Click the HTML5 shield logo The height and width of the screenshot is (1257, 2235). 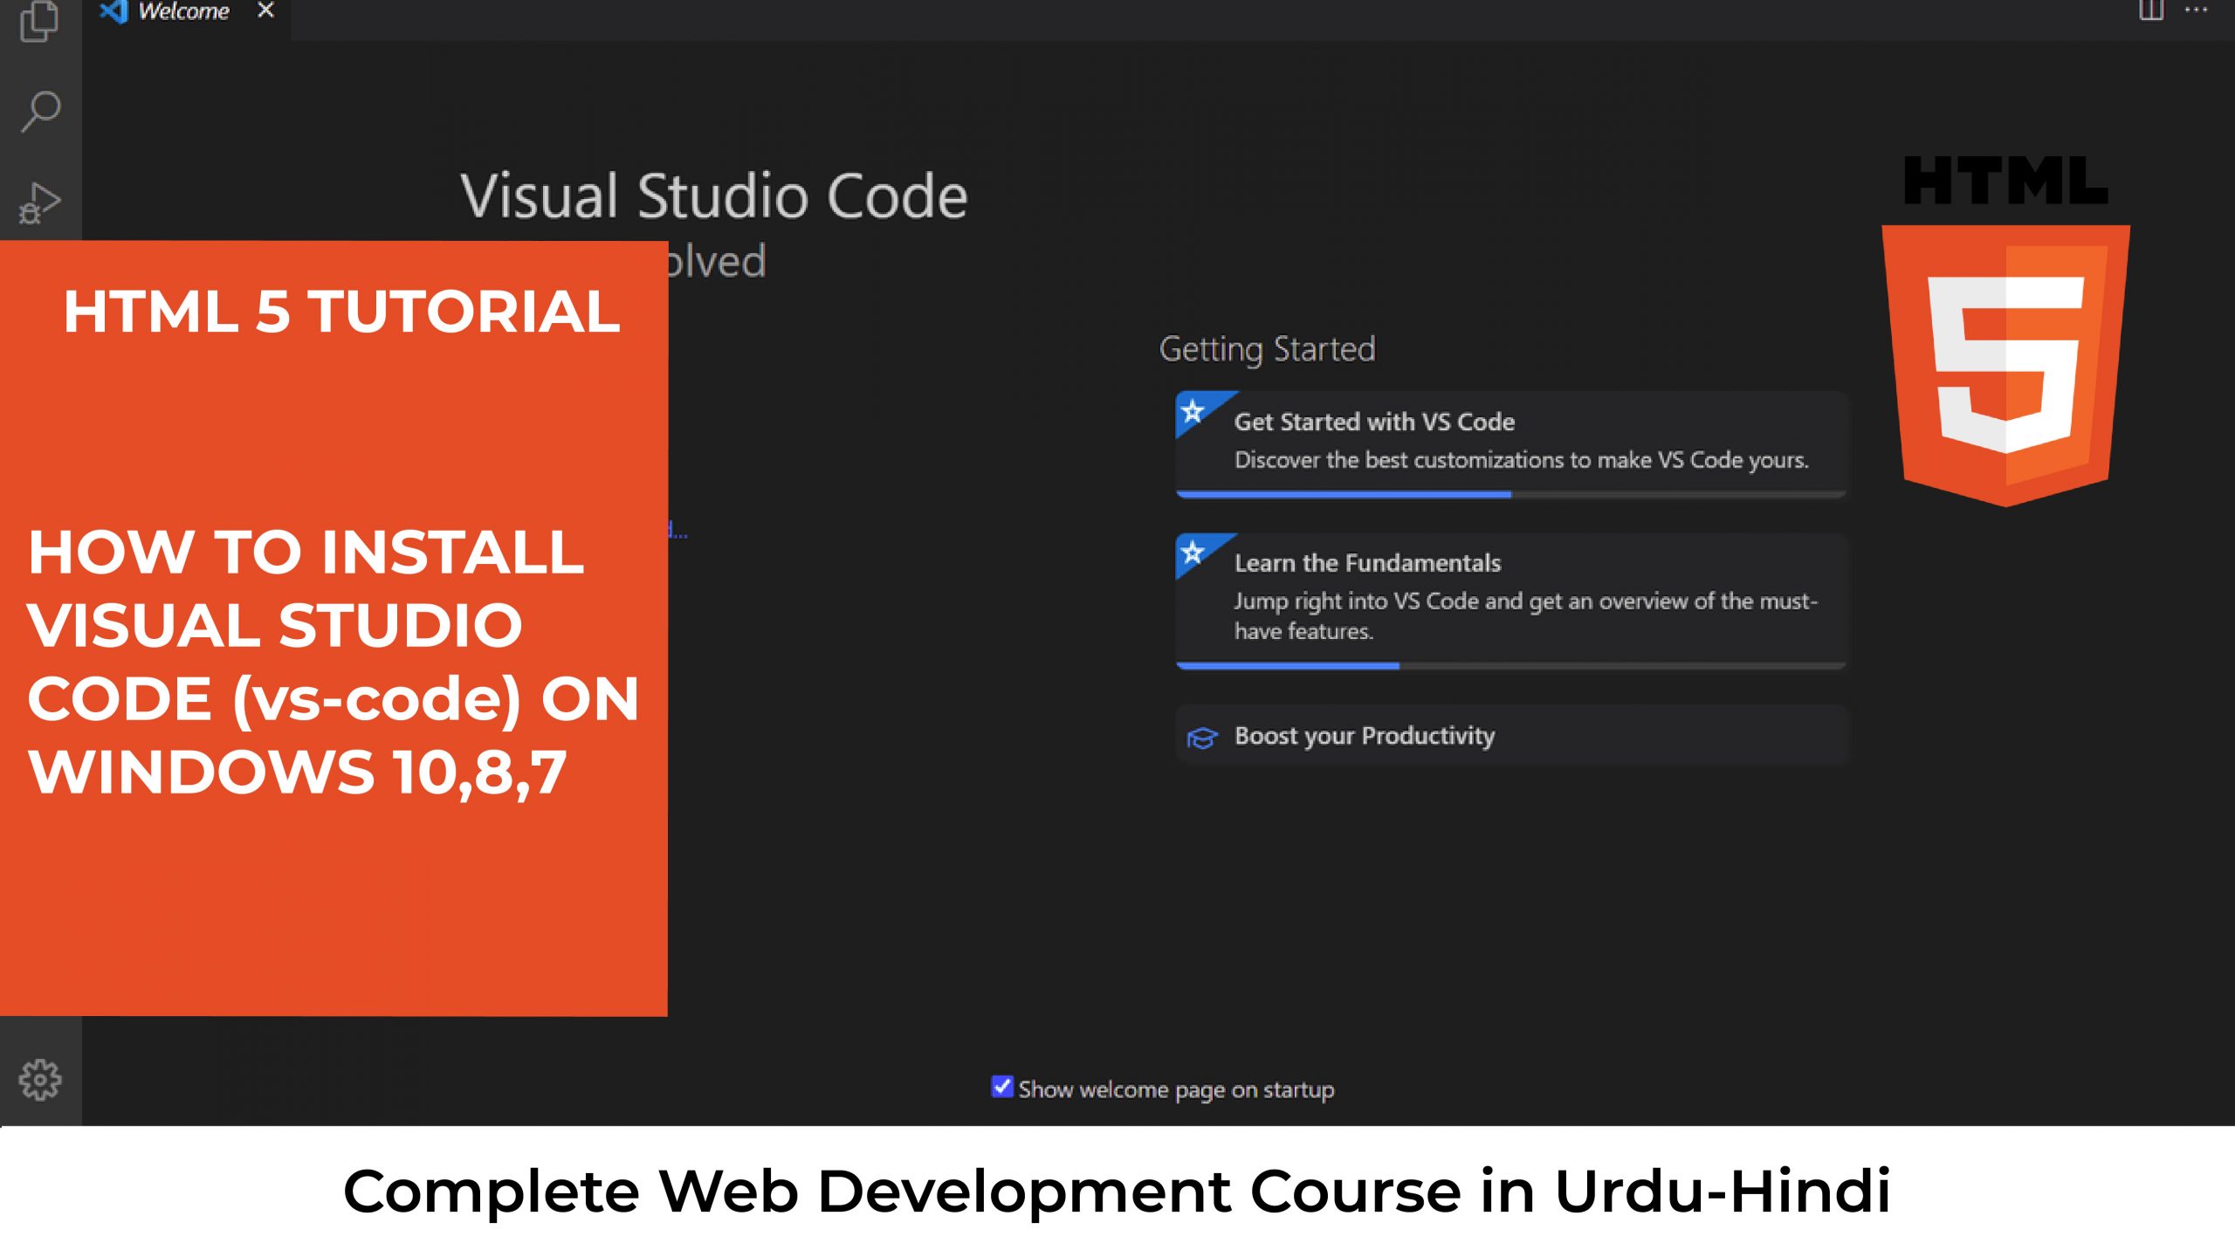click(2005, 365)
